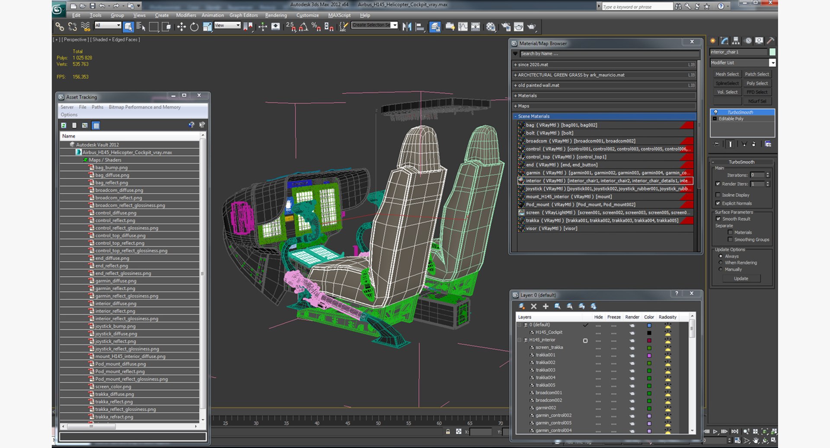Click the Patch Select button

[757, 74]
